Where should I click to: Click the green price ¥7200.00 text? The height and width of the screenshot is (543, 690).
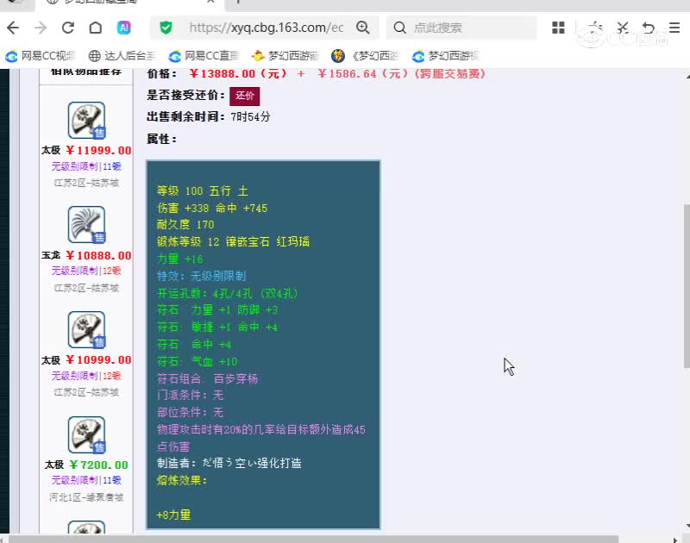click(x=99, y=465)
